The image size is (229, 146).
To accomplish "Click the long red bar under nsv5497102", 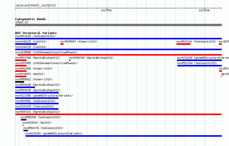I will tap(118, 114).
